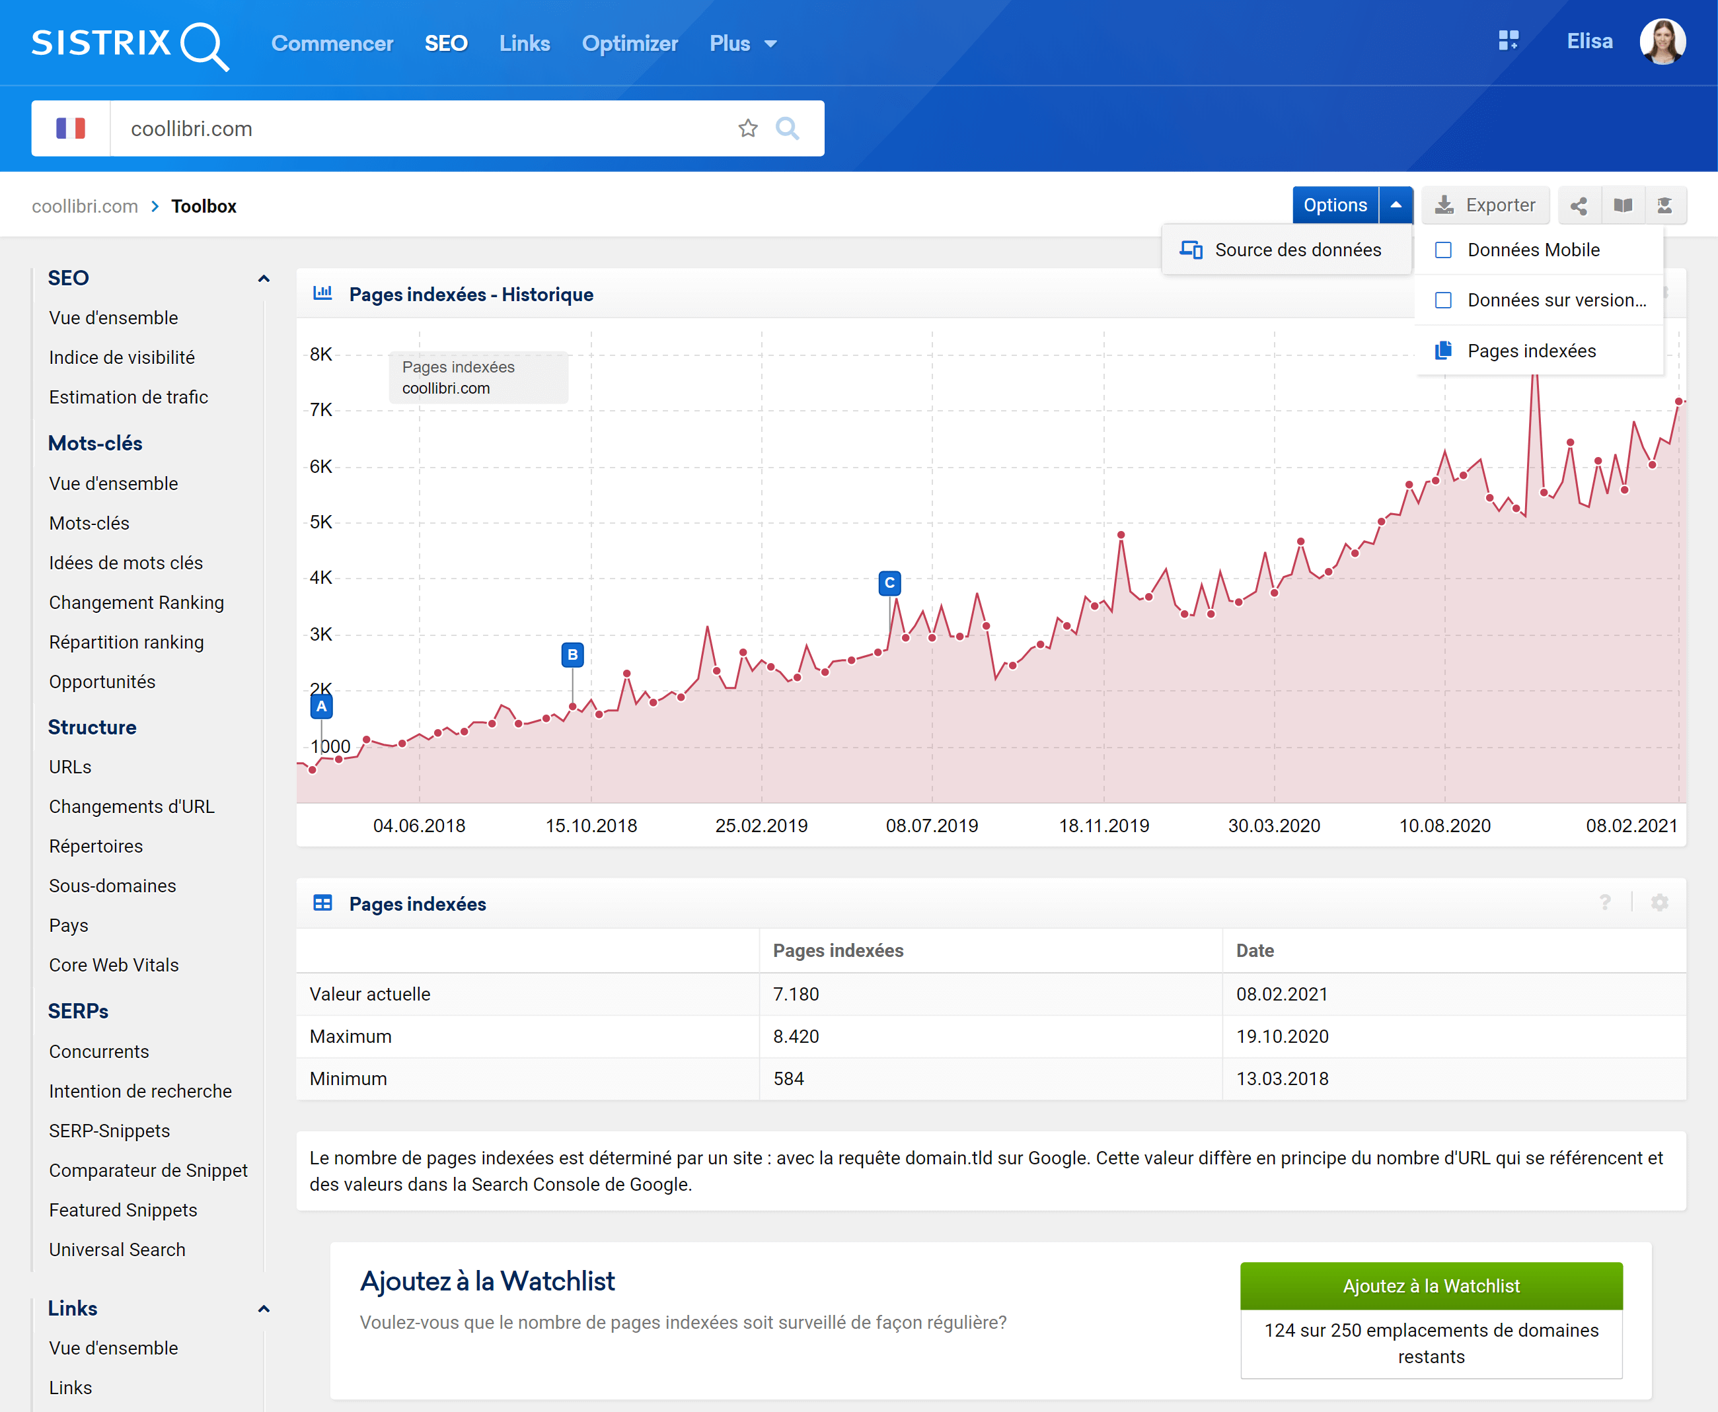Viewport: 1718px width, 1412px height.
Task: Click coollibri.com breadcrumb link
Action: 85,207
